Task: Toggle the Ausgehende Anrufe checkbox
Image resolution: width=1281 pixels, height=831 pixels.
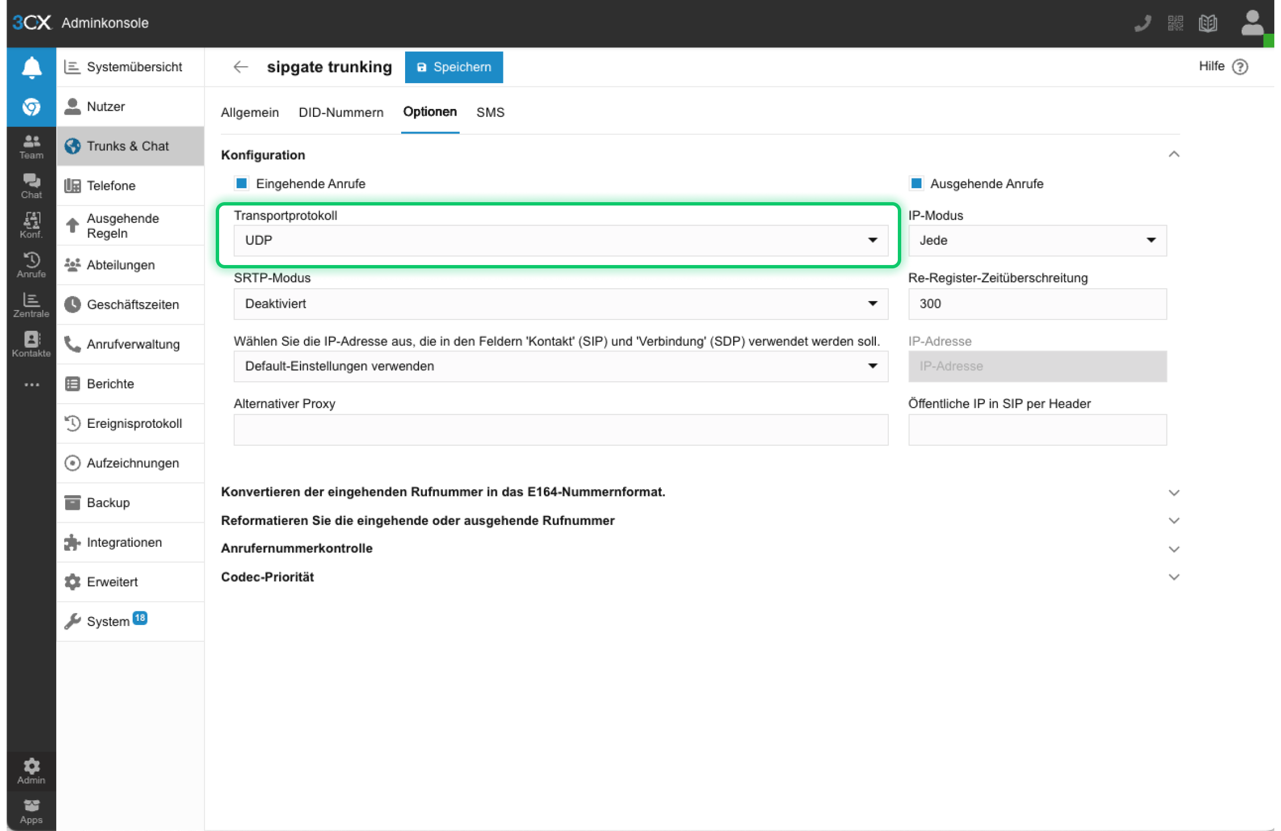Action: (x=916, y=184)
